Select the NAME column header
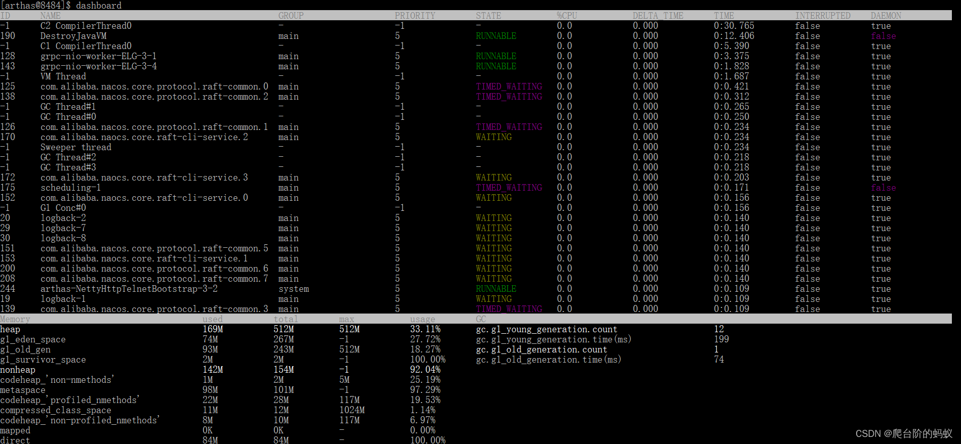This screenshot has width=961, height=444. coord(51,16)
